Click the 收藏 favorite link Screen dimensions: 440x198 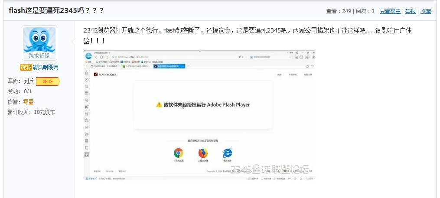click(425, 11)
